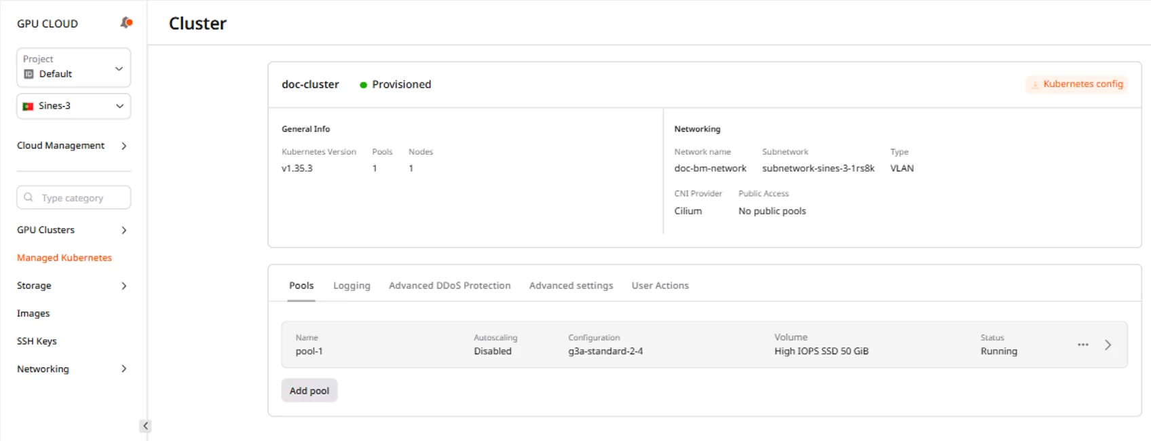Screen dimensions: 1151x441
Task: Click the doc-bm-network network name
Action: pos(710,168)
